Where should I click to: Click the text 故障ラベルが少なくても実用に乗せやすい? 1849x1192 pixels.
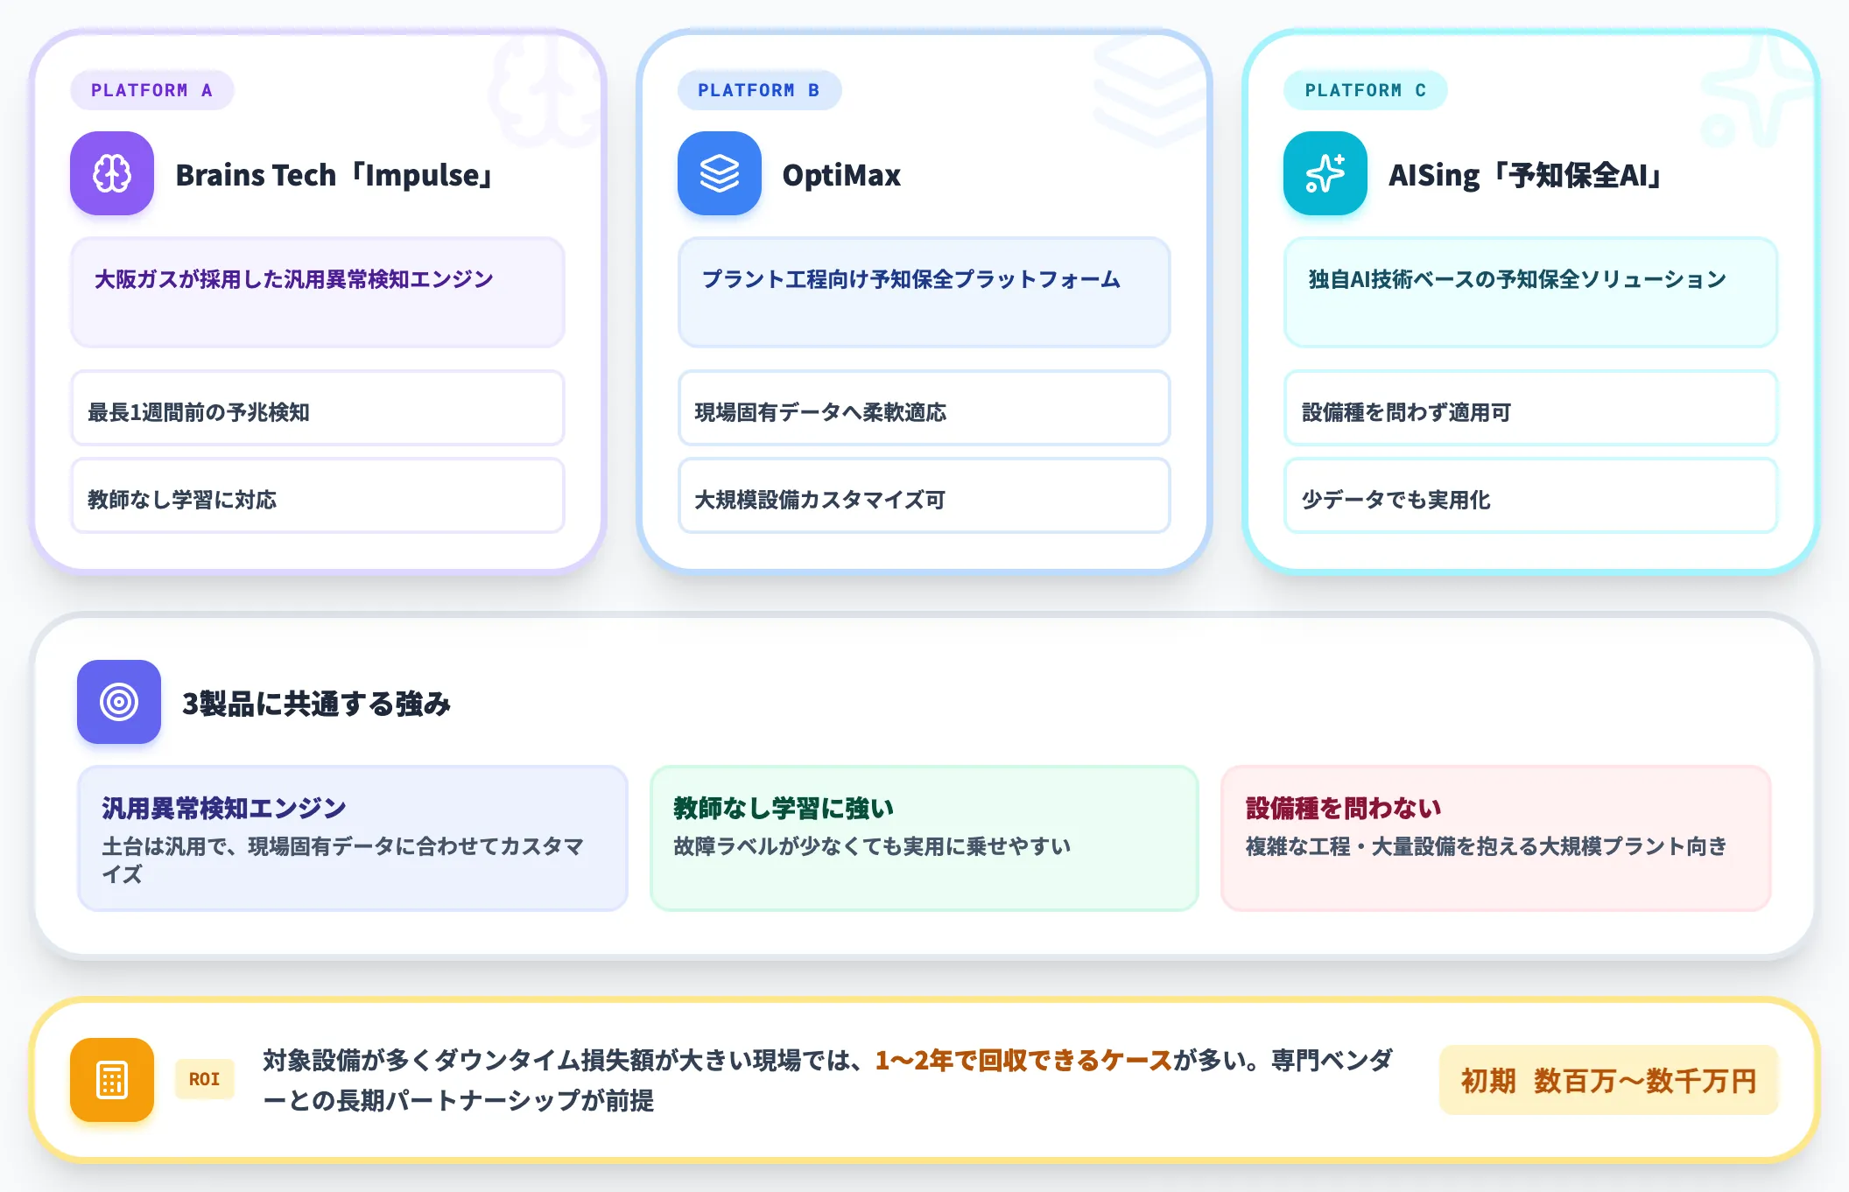(x=872, y=846)
